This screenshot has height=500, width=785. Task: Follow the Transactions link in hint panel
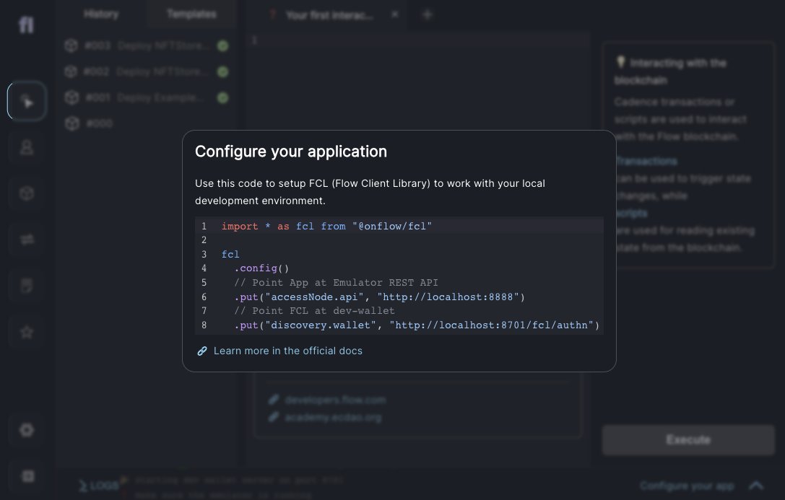pyautogui.click(x=646, y=161)
